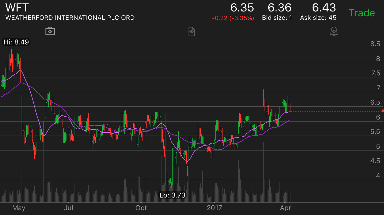Tap the May label on time axis
Screen dimensions: 384x215
tap(19, 208)
